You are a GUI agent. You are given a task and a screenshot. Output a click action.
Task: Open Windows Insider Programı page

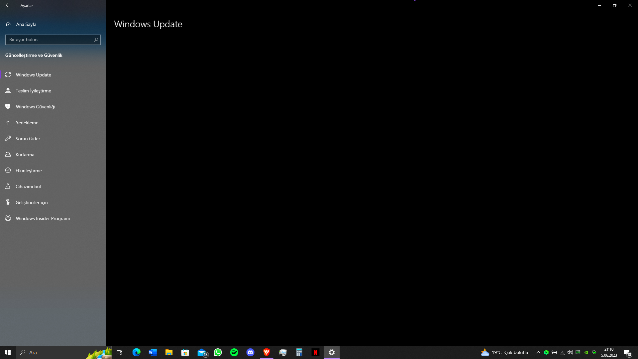pos(43,218)
